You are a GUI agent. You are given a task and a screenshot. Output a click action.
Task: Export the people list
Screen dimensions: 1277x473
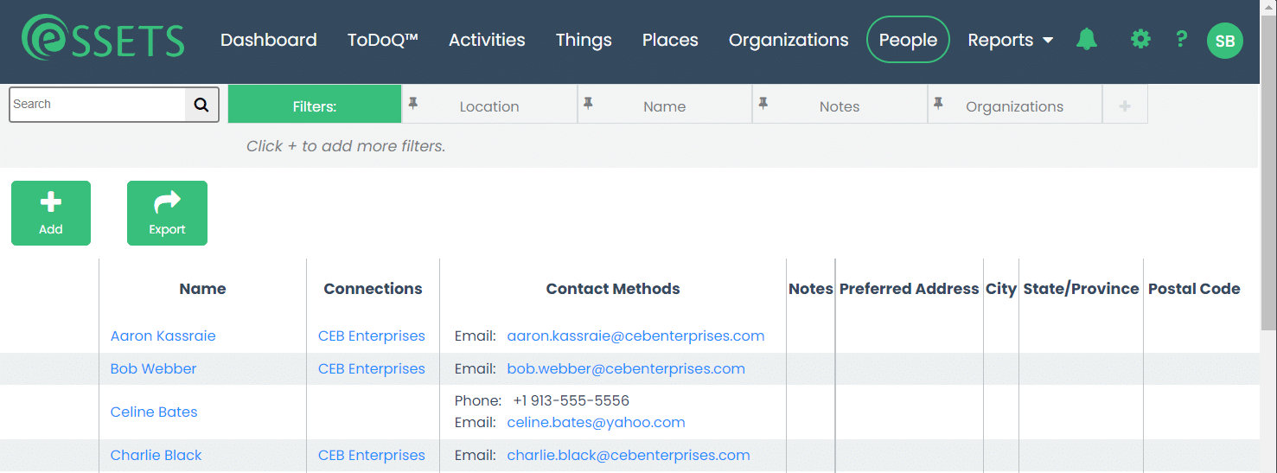tap(167, 213)
